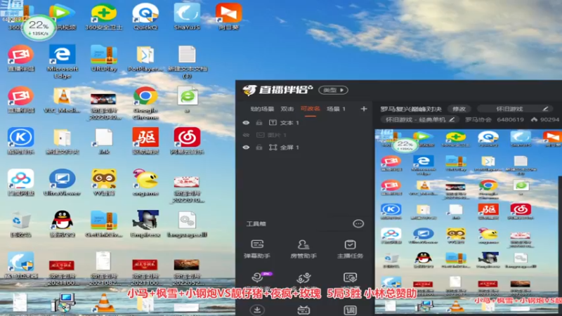Open Microsoft Edge desktop shortcut
The width and height of the screenshot is (562, 316).
pos(62,61)
